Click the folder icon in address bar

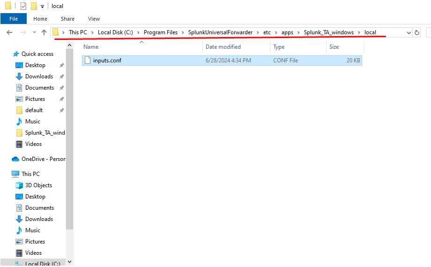click(56, 32)
